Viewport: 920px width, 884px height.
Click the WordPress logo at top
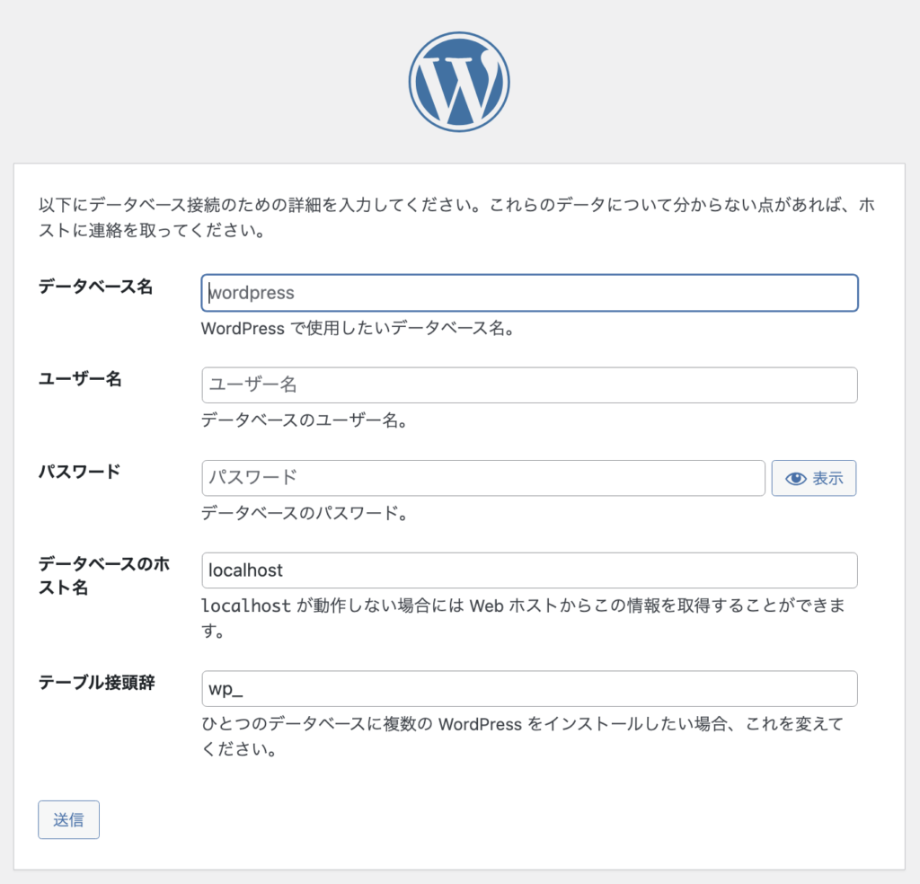(x=459, y=82)
